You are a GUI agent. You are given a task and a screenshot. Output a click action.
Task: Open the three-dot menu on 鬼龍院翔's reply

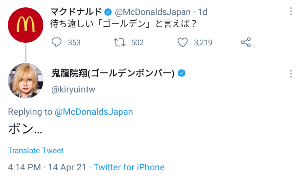(291, 74)
